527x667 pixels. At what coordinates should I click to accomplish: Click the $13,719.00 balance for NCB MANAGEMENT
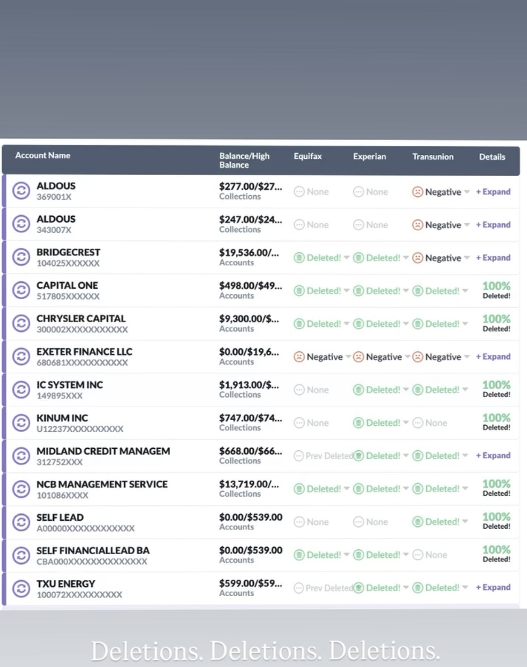[x=249, y=484]
